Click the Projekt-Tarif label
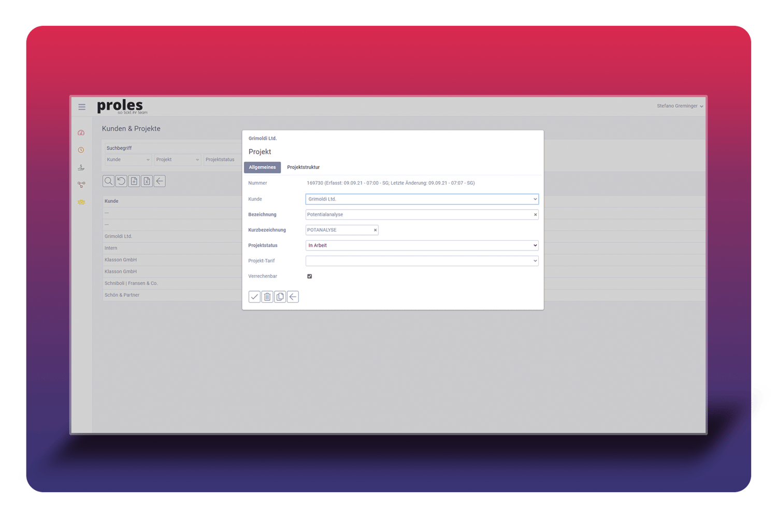This screenshot has height=518, width=777. pos(262,261)
